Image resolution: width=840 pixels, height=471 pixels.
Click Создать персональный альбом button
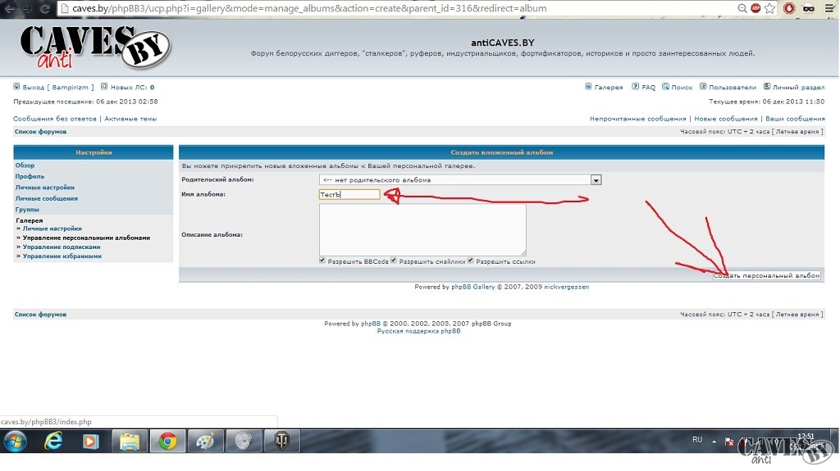tap(766, 276)
